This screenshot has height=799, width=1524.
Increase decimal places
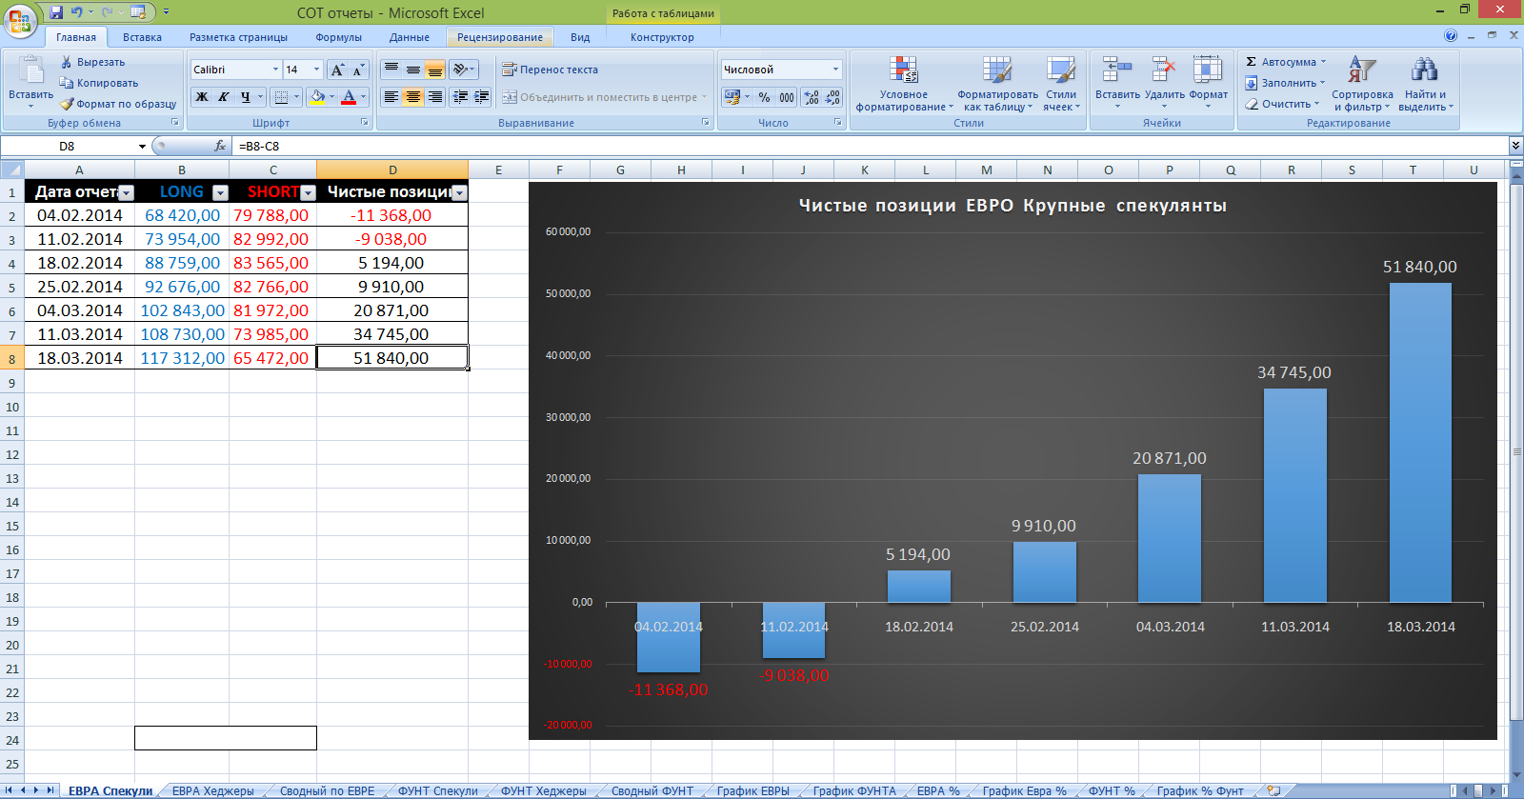[811, 97]
